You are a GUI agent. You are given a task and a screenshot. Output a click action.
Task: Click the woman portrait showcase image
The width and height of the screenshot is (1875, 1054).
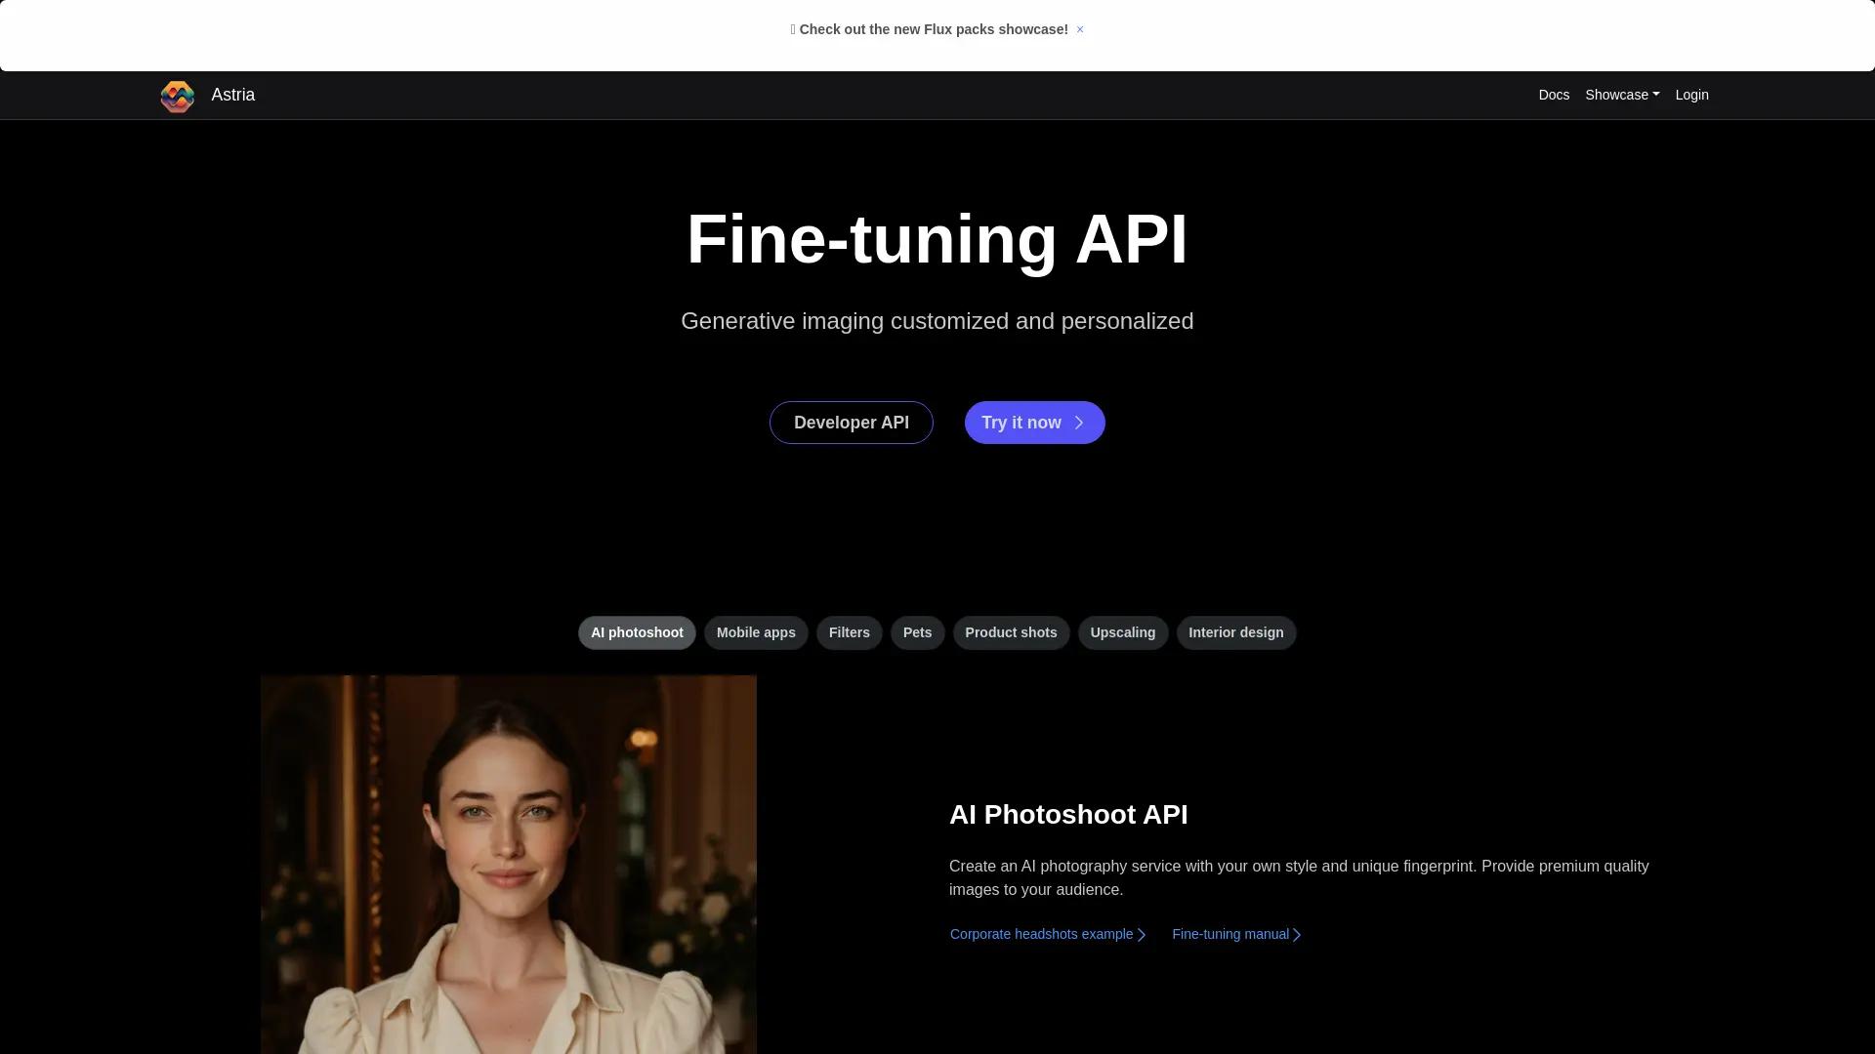tap(508, 864)
